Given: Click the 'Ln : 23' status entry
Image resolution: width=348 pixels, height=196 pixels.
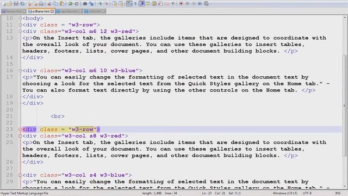Looking at the screenshot, I should click(207, 193).
